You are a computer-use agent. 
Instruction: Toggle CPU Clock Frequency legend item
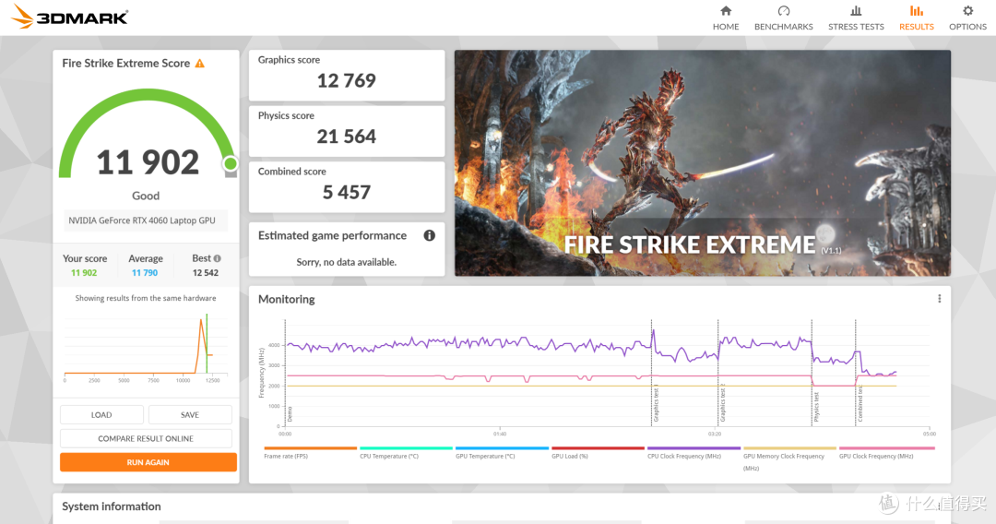pyautogui.click(x=694, y=453)
